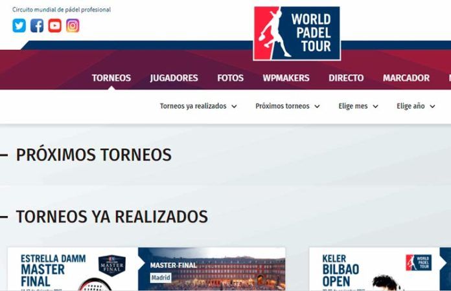Go to Directo in the navigation bar
The width and height of the screenshot is (451, 291).
[x=346, y=78]
